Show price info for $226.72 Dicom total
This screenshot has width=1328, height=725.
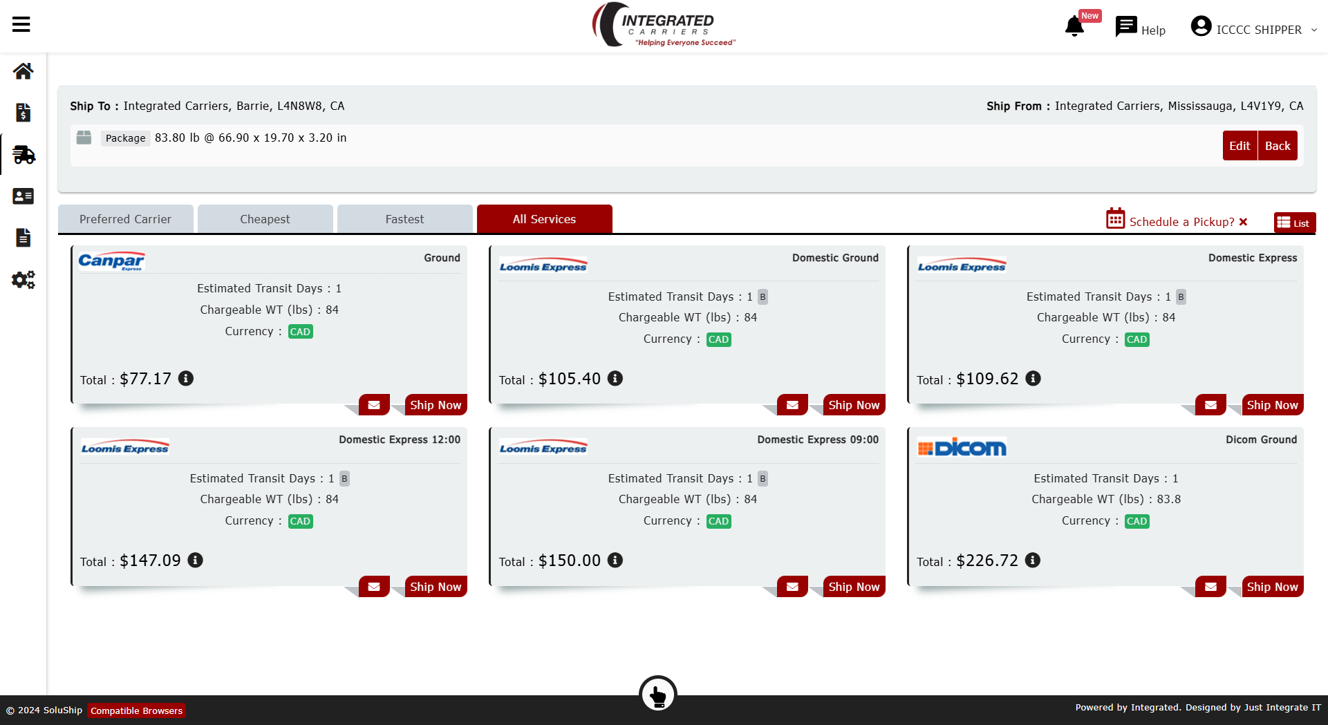(x=1033, y=560)
